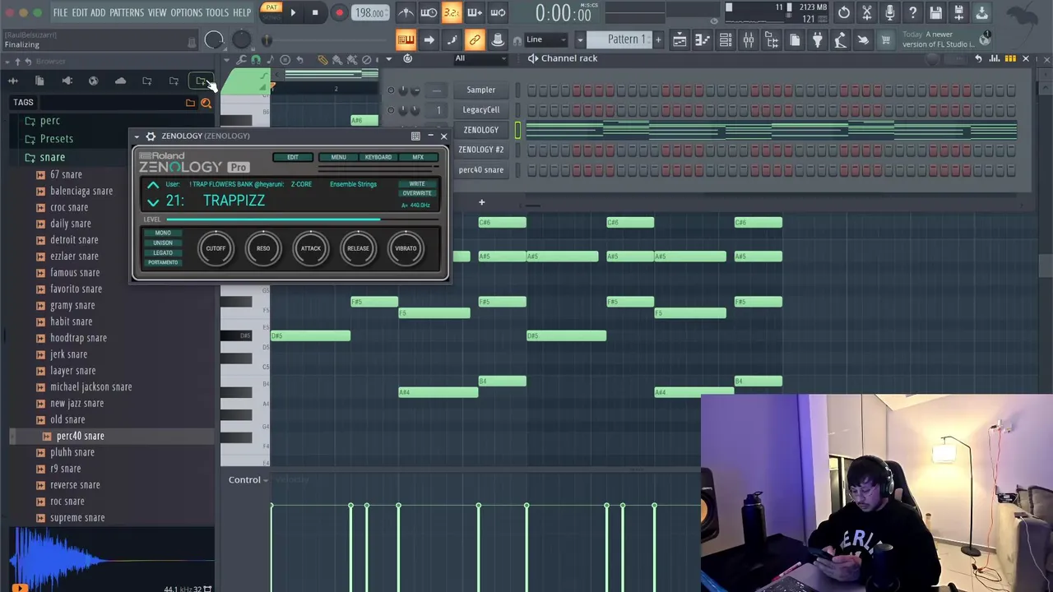The image size is (1053, 592).
Task: Open the OPTIONS menu
Action: point(187,12)
